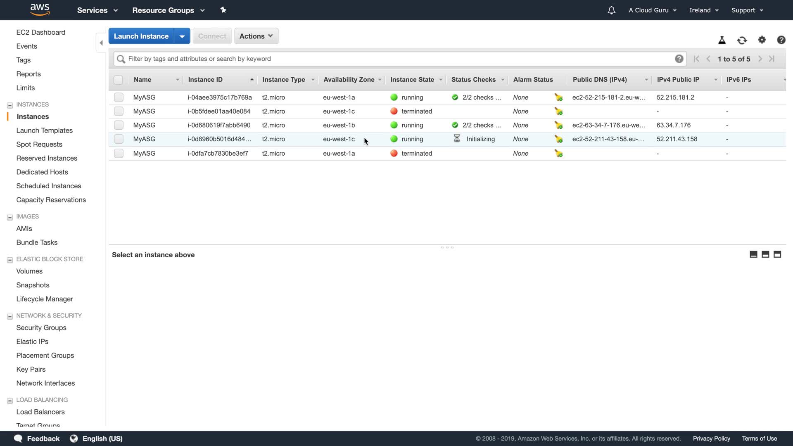Viewport: 793px width, 446px height.
Task: Check the box for instance i-04aee3975c17b769a
Action: click(119, 97)
